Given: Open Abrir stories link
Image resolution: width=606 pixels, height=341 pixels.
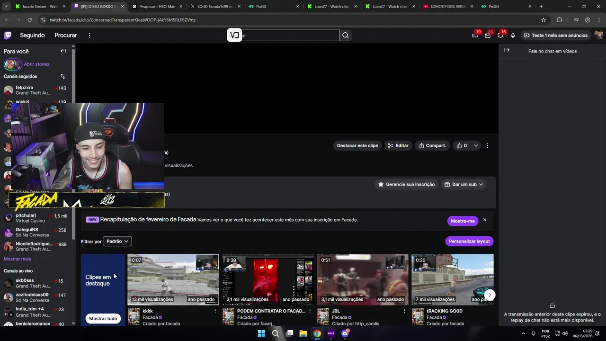Looking at the screenshot, I should coord(36,64).
